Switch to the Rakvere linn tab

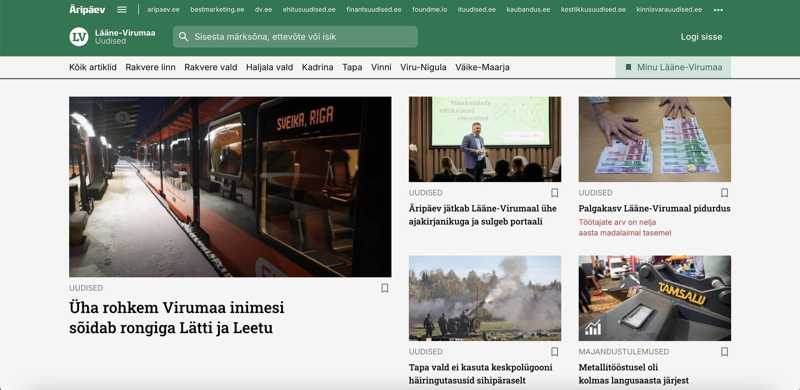pyautogui.click(x=150, y=67)
